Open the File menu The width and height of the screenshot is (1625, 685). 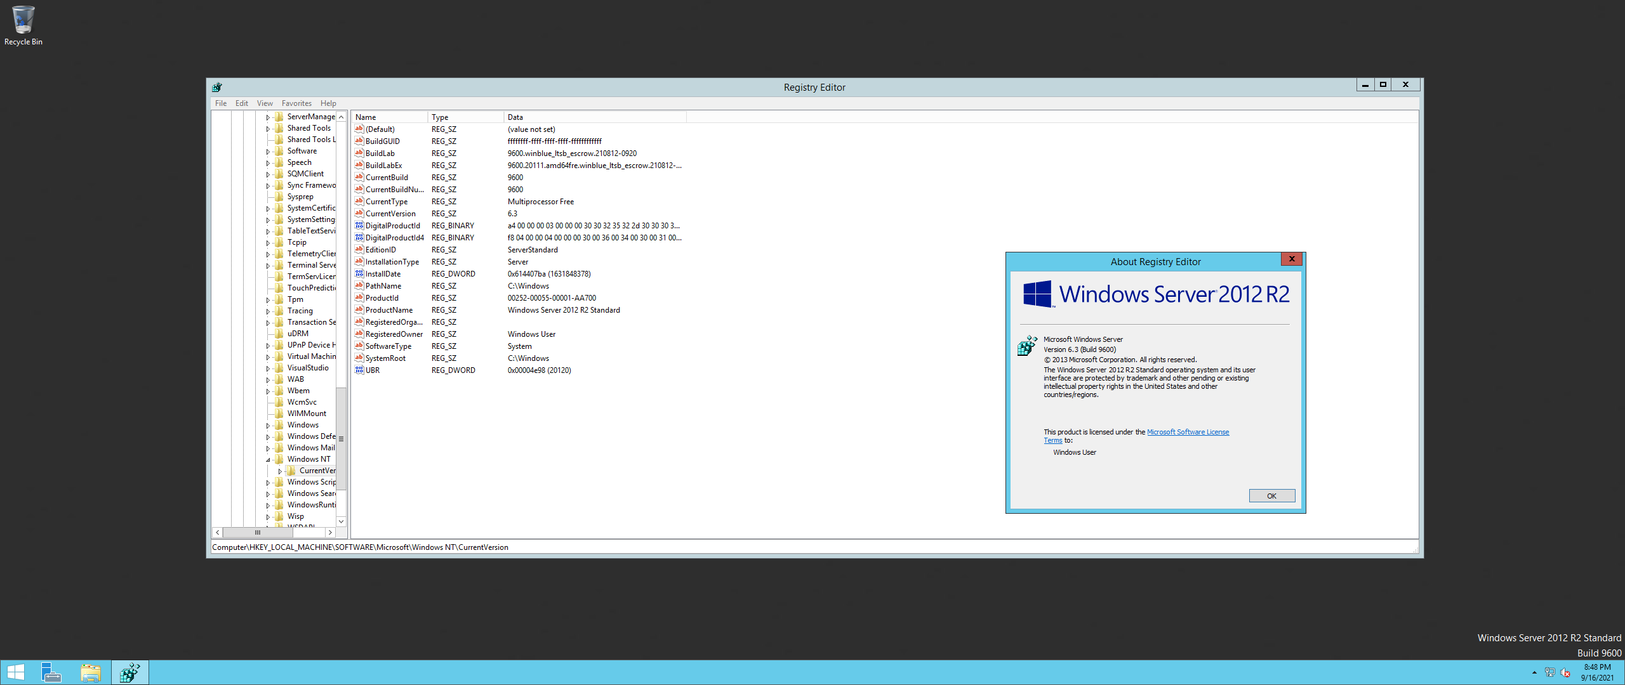pos(221,103)
